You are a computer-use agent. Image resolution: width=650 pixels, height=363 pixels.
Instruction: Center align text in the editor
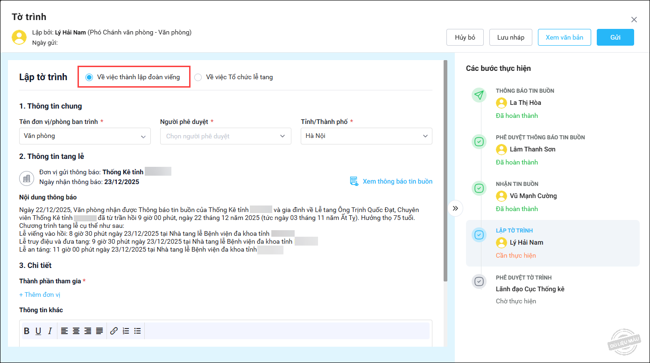pyautogui.click(x=76, y=331)
